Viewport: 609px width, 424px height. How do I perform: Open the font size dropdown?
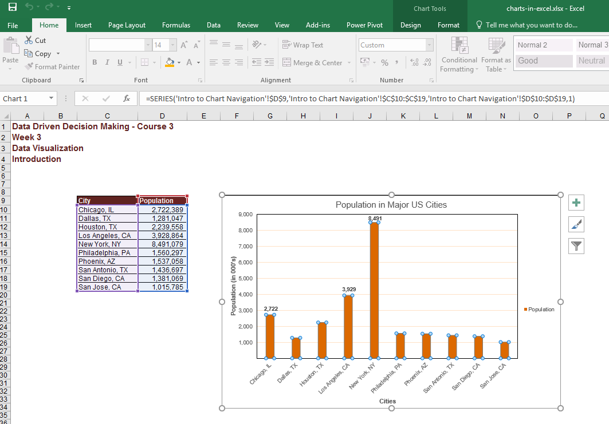coord(174,45)
